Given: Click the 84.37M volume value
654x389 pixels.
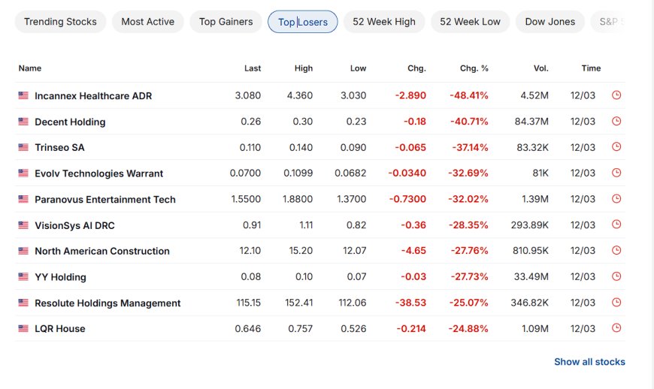Looking at the screenshot, I should click(531, 122).
